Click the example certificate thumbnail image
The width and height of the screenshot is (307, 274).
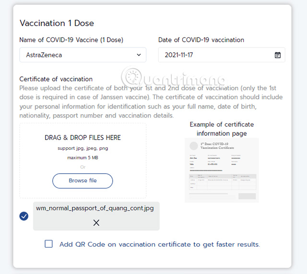[x=222, y=170]
